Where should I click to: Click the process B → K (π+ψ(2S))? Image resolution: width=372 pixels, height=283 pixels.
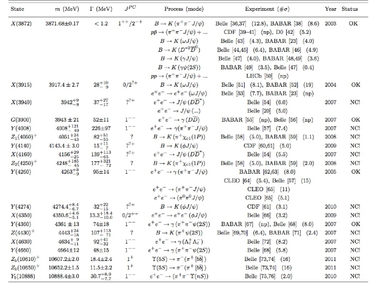pos(179,233)
